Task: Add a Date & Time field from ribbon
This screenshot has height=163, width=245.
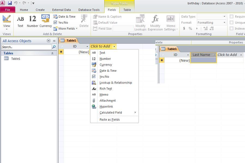Action: tap(64, 17)
